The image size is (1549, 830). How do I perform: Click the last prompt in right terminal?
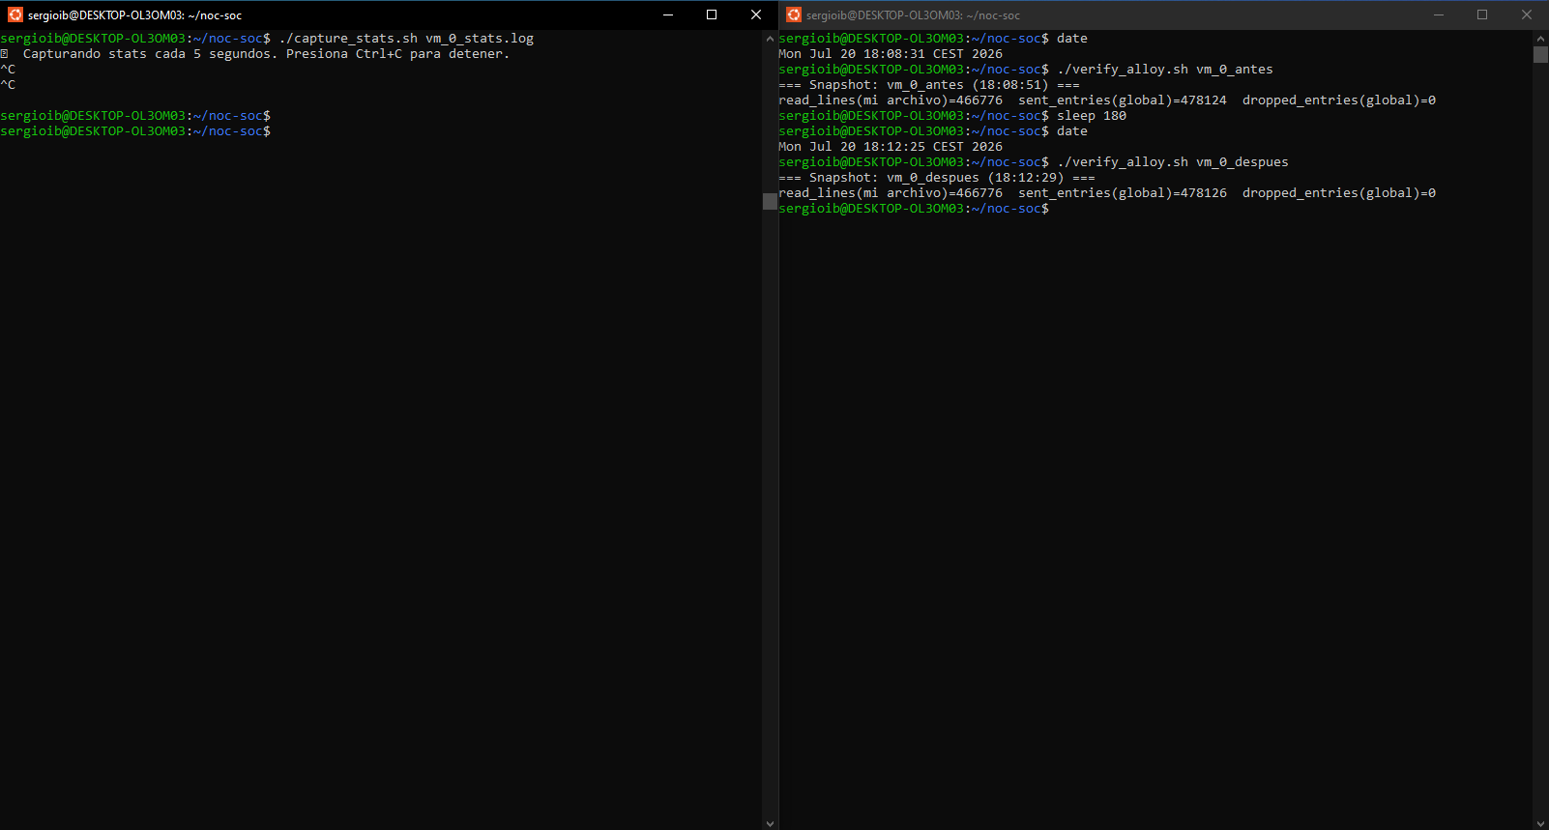point(914,209)
